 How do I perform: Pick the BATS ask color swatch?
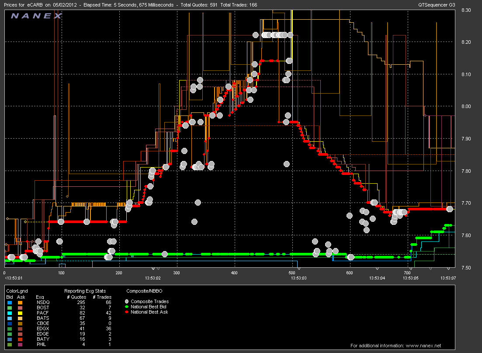pyautogui.click(x=20, y=318)
